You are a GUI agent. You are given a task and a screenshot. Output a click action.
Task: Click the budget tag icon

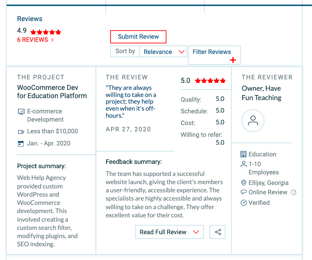(x=21, y=132)
